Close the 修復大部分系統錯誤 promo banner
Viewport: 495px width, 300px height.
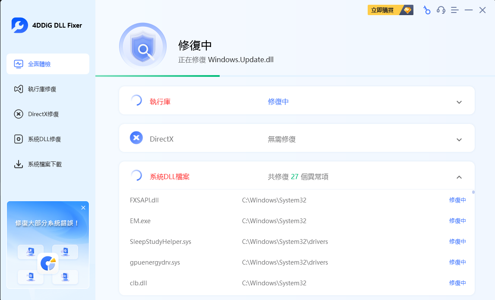83,208
